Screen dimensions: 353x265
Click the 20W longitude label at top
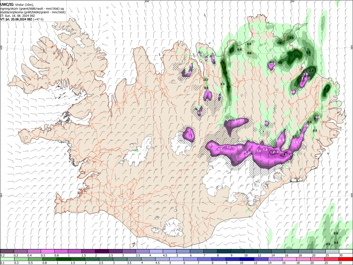[x=146, y=1]
